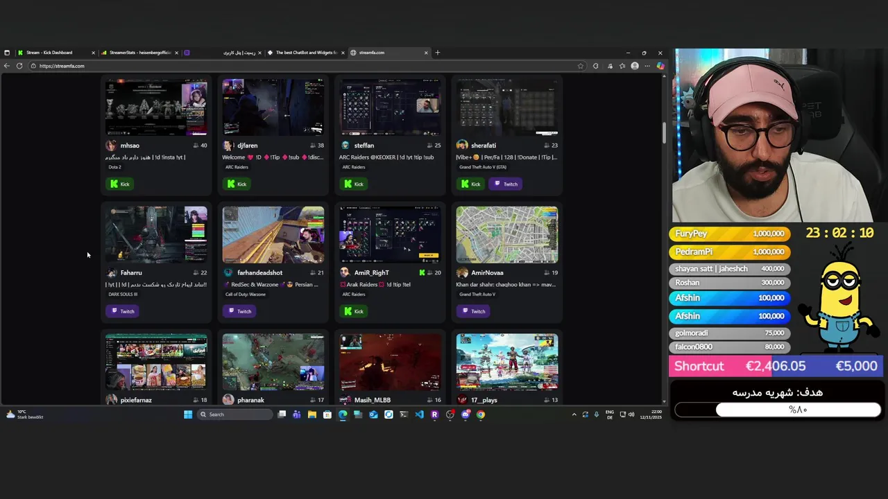
Task: Watch AmirNovaa on Twitch
Action: point(473,311)
